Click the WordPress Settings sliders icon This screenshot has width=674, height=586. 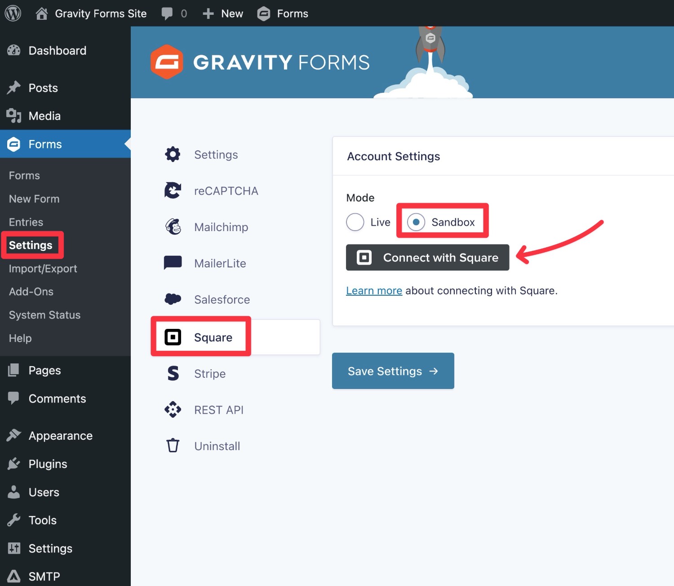pyautogui.click(x=14, y=548)
